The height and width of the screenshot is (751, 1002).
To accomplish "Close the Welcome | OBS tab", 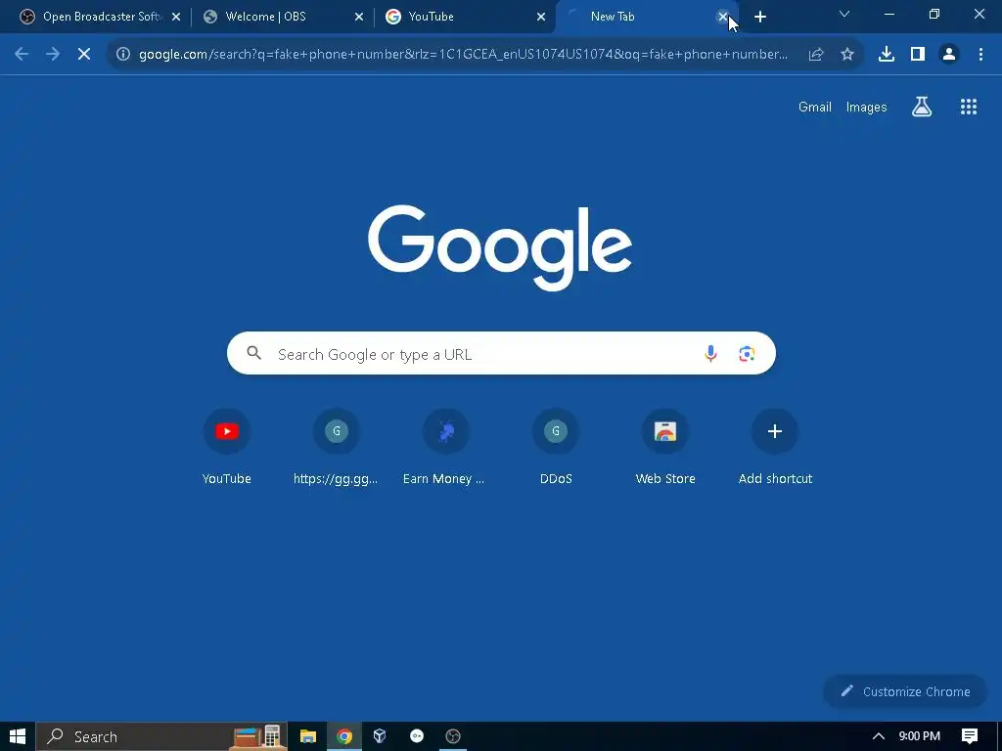I will pyautogui.click(x=358, y=17).
